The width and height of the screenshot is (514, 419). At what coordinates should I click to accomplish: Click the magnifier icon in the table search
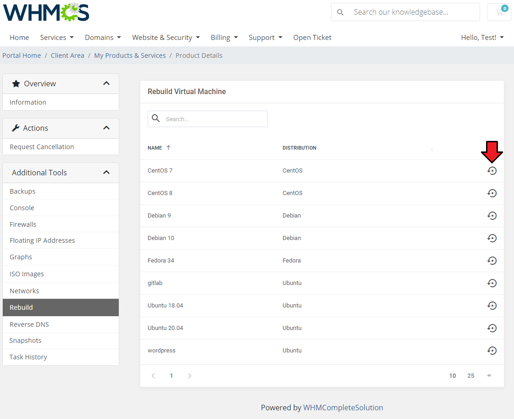[x=156, y=118]
